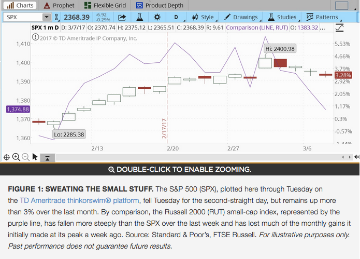Open the TD Ameritrade thinkorswim platform link
The image size is (360, 259).
pos(79,200)
